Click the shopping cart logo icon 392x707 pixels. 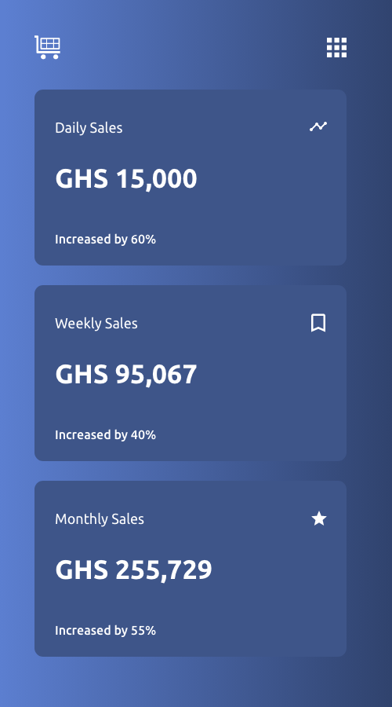tap(48, 47)
